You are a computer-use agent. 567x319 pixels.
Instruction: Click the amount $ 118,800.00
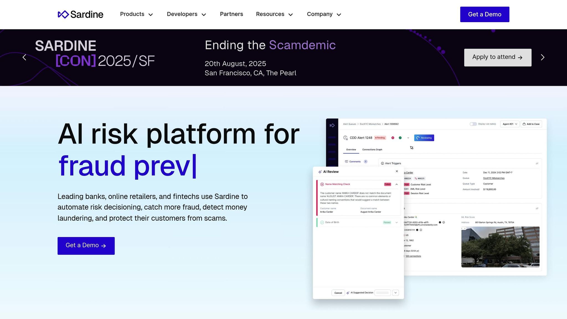489,189
